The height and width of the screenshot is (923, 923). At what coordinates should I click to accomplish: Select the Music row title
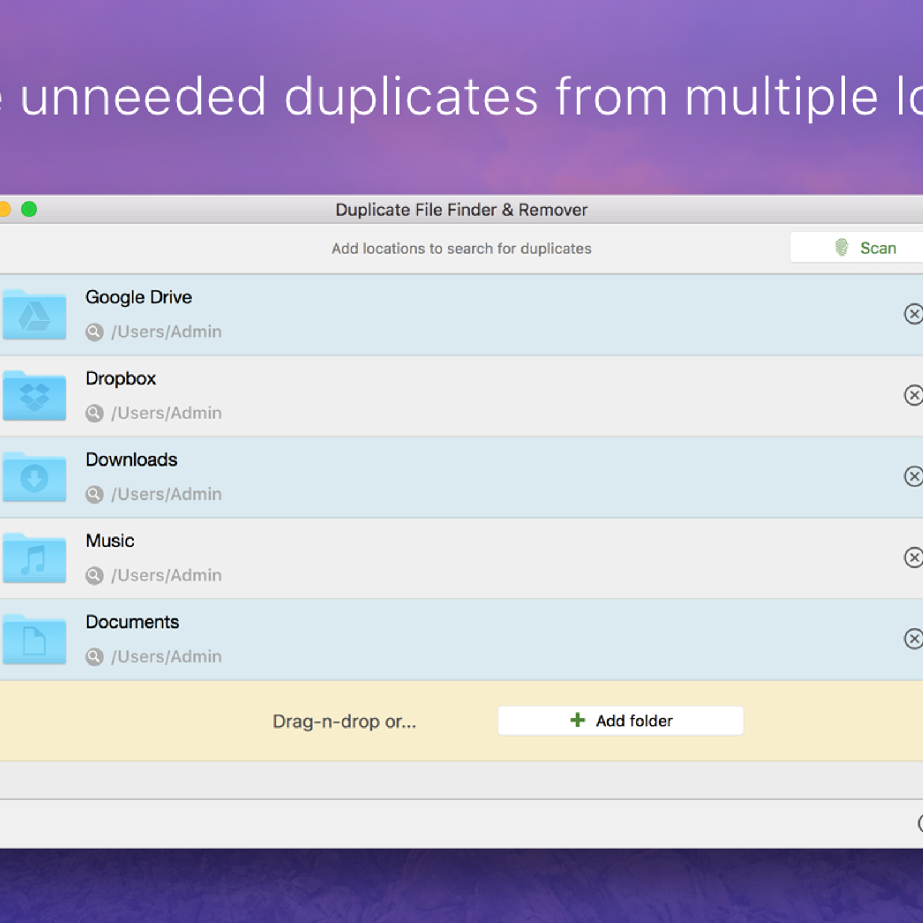110,541
